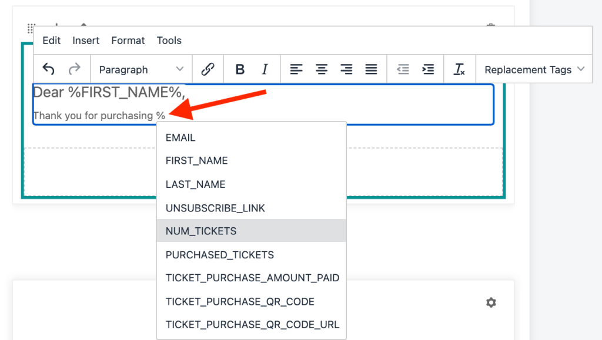Align text to the right
Viewport: 602px width, 340px height.
pos(346,69)
